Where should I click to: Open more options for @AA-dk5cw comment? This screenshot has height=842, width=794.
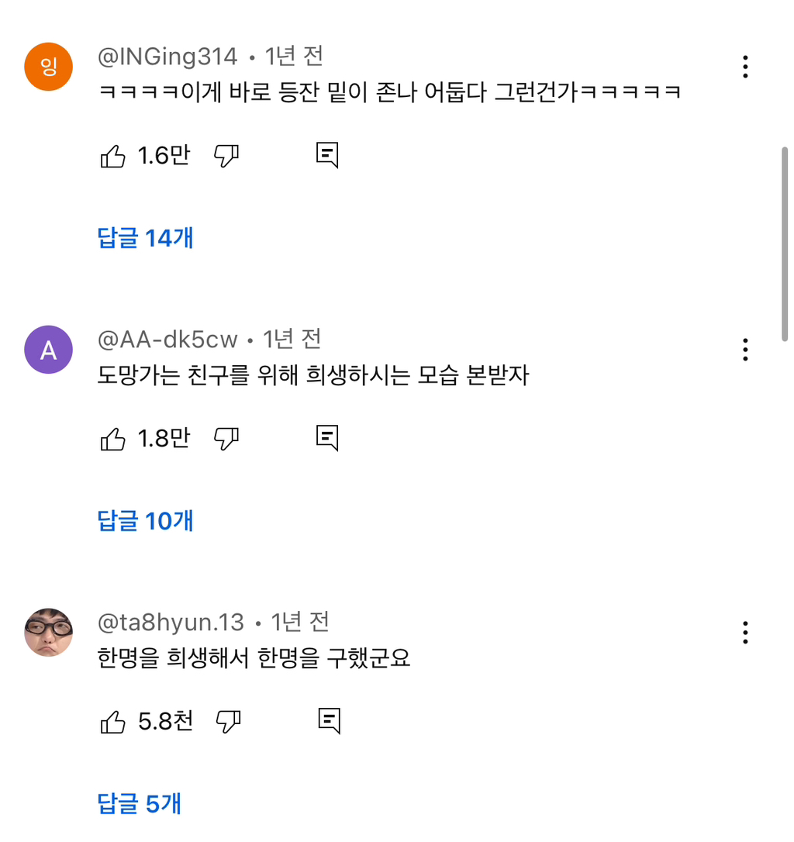745,350
